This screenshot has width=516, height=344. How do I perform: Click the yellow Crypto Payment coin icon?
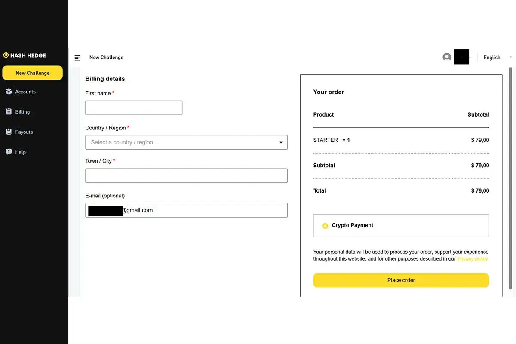coord(325,225)
